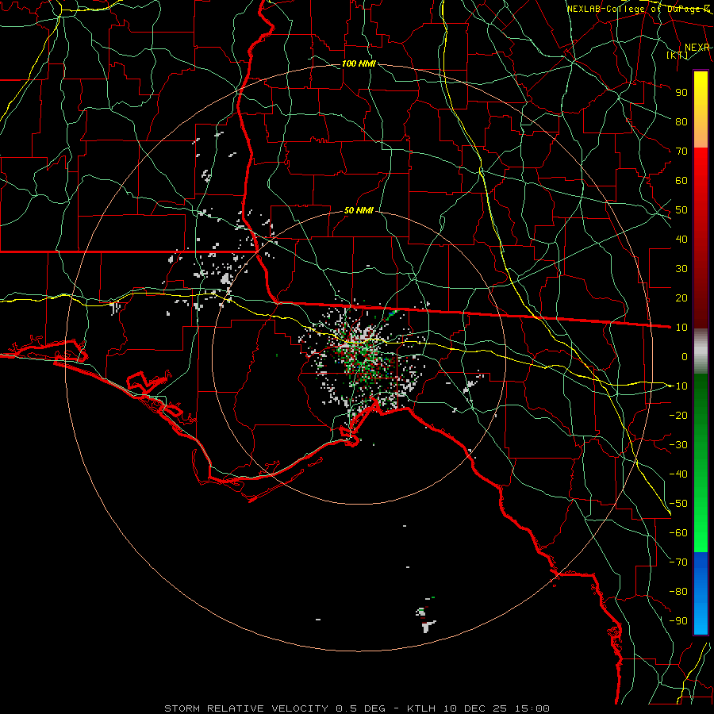Select the 70 value on the velocity scale
This screenshot has height=714, width=714.
tap(681, 152)
